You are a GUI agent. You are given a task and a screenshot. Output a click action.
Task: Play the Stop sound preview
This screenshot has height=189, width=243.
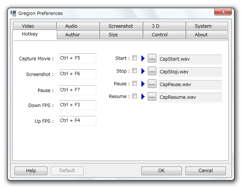pyautogui.click(x=143, y=71)
